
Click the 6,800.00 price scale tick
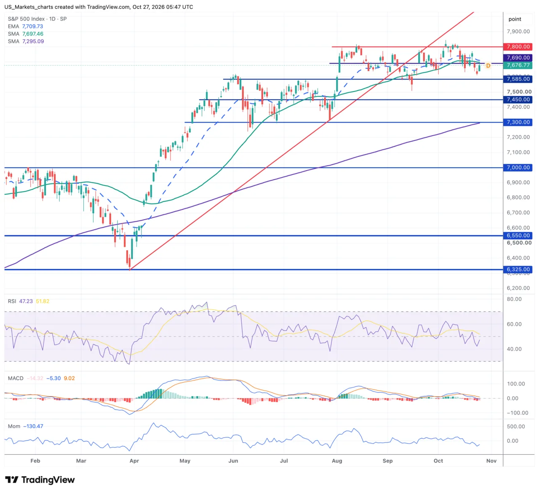pyautogui.click(x=518, y=198)
